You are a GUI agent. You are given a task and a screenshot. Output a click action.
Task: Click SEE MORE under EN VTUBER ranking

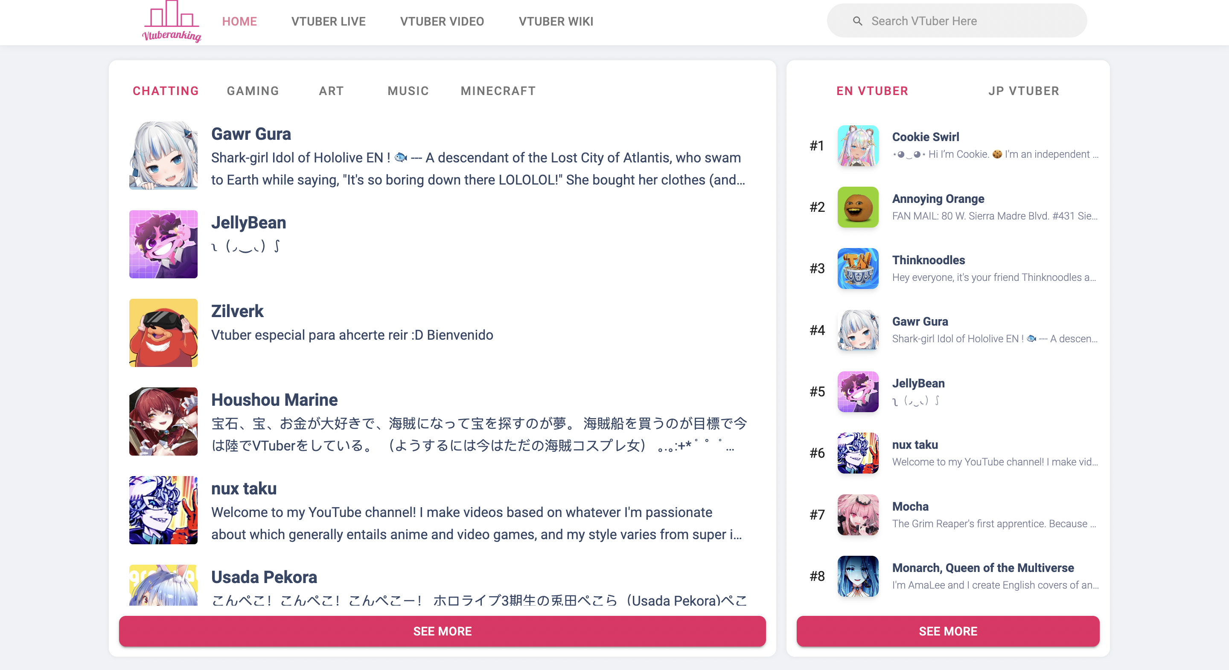point(948,631)
